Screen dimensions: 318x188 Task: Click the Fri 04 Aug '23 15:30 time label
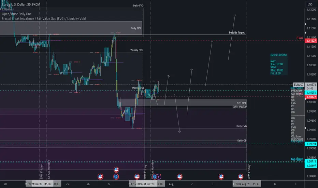[x=247, y=184]
